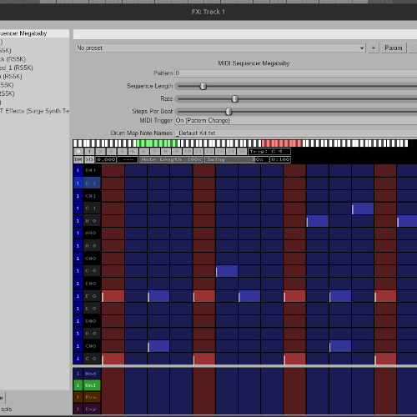Screen dimensions: 417x417
Task: Click the C#1 row note label
Action: 92,196
